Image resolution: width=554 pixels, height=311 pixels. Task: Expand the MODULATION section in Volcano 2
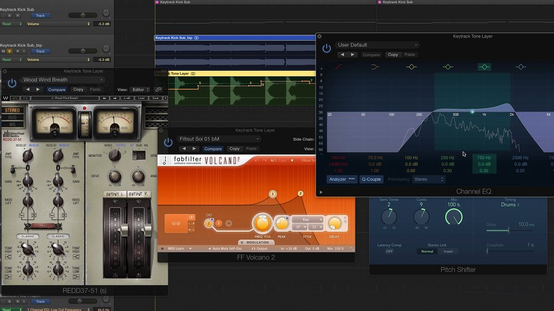click(x=256, y=242)
